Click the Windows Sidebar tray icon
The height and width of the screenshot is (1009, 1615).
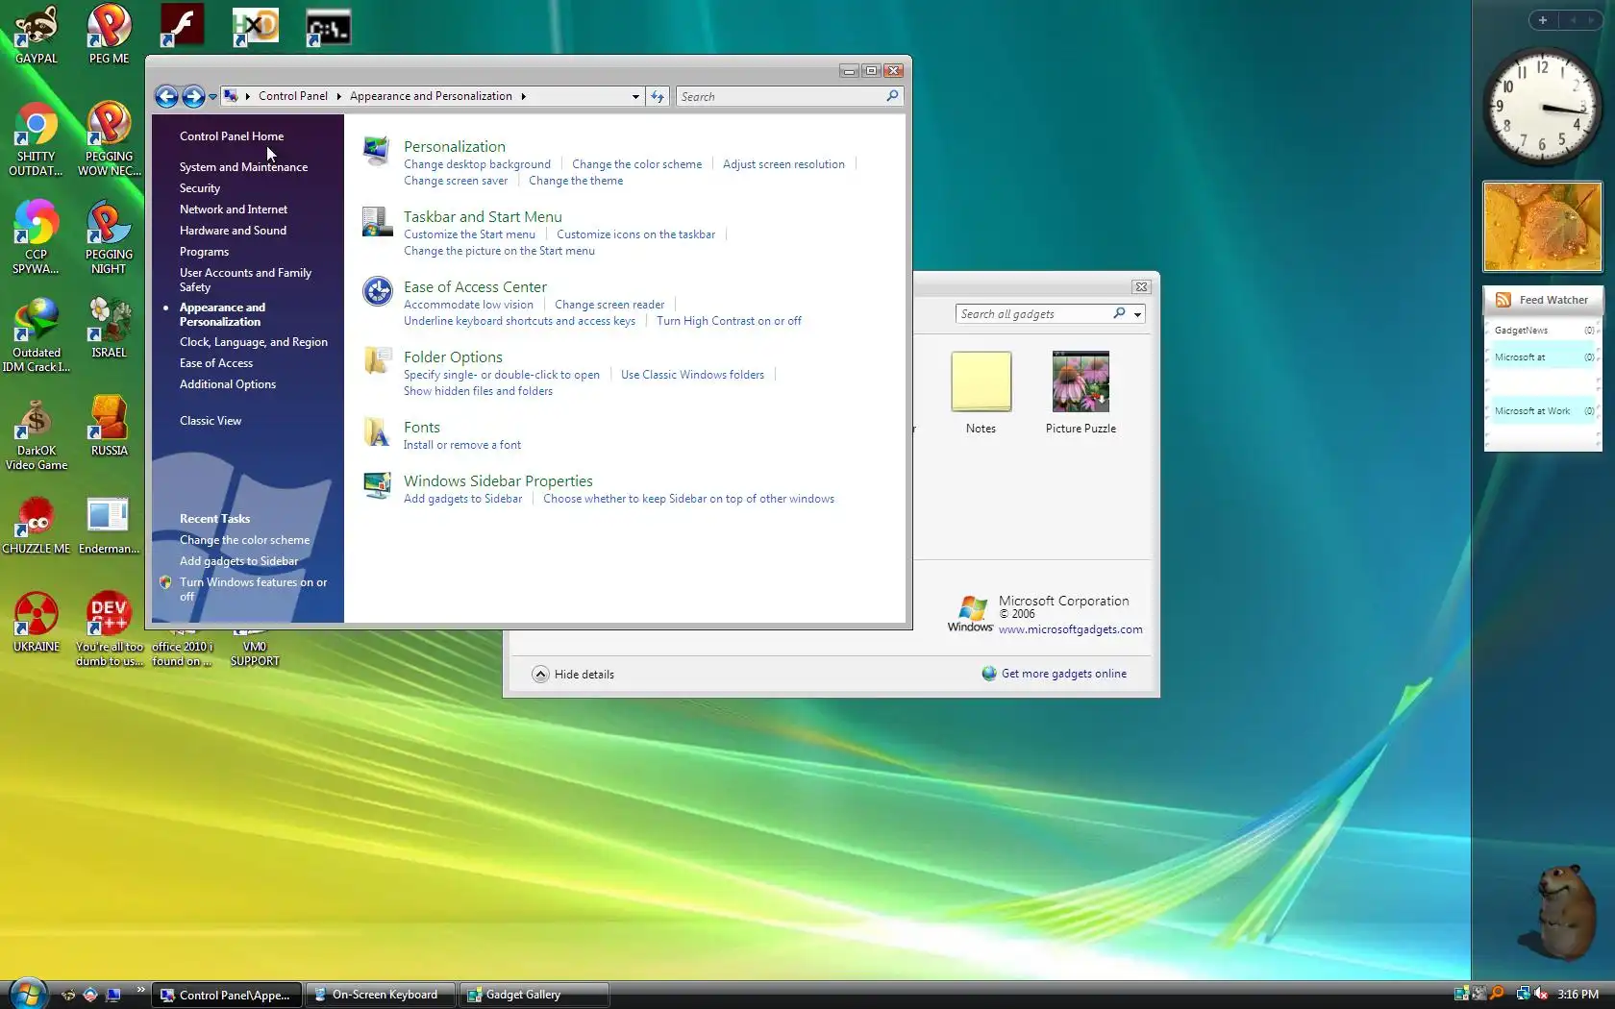point(1461,994)
